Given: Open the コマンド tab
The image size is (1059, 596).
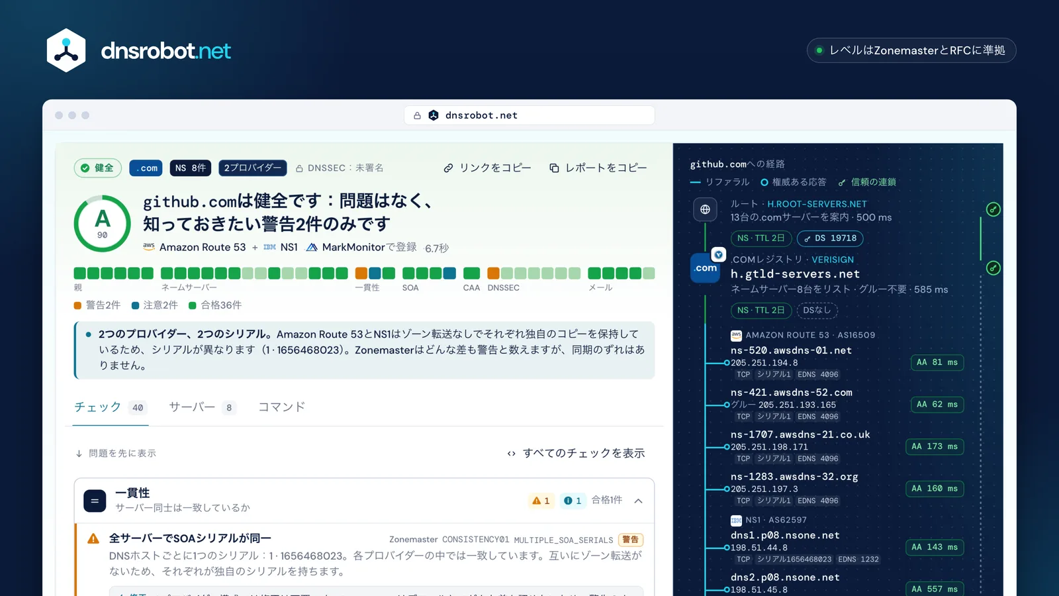Looking at the screenshot, I should 282,407.
